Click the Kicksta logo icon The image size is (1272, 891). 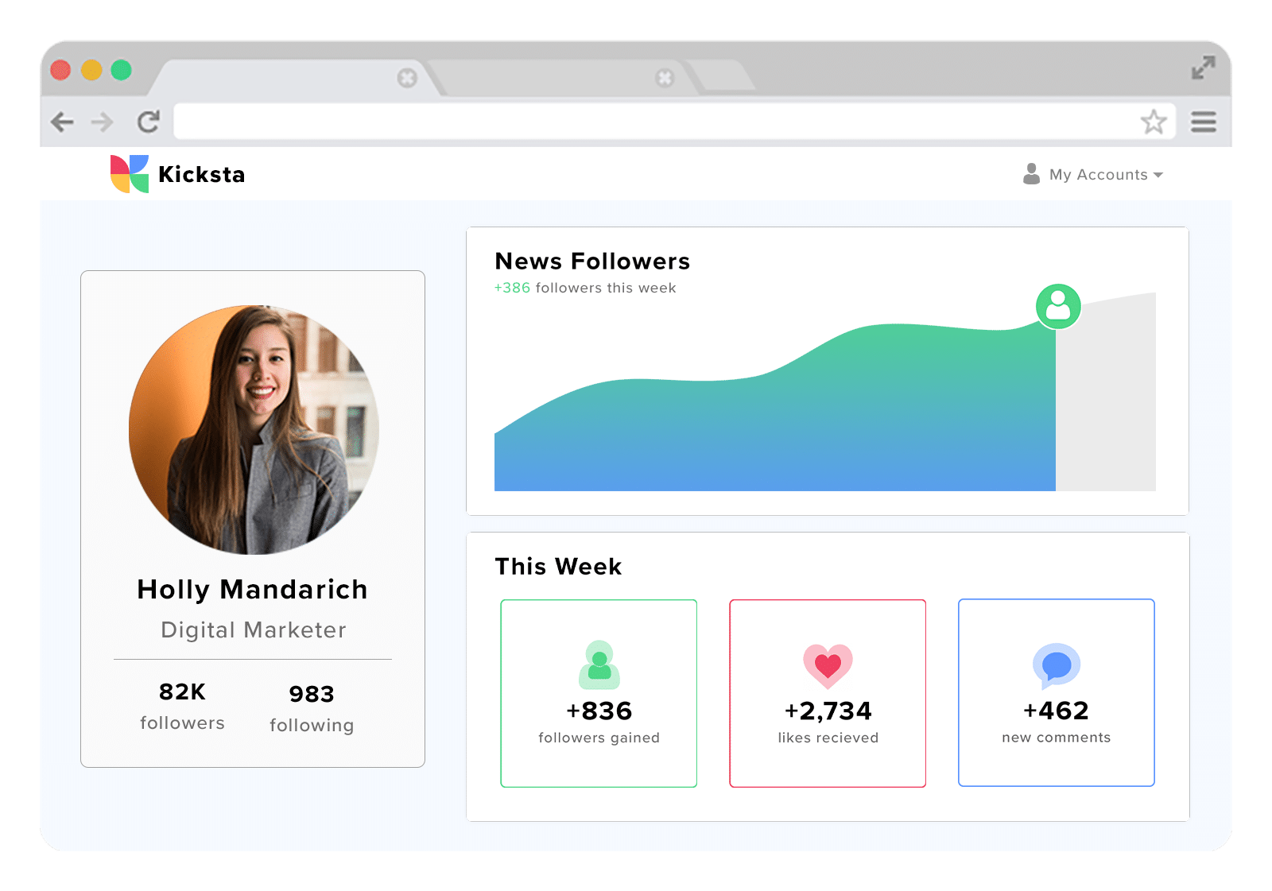pos(130,173)
